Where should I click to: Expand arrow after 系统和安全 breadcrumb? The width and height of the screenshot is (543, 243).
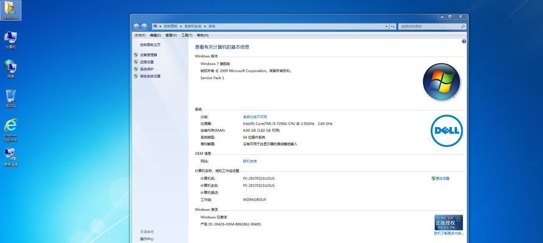click(x=205, y=26)
